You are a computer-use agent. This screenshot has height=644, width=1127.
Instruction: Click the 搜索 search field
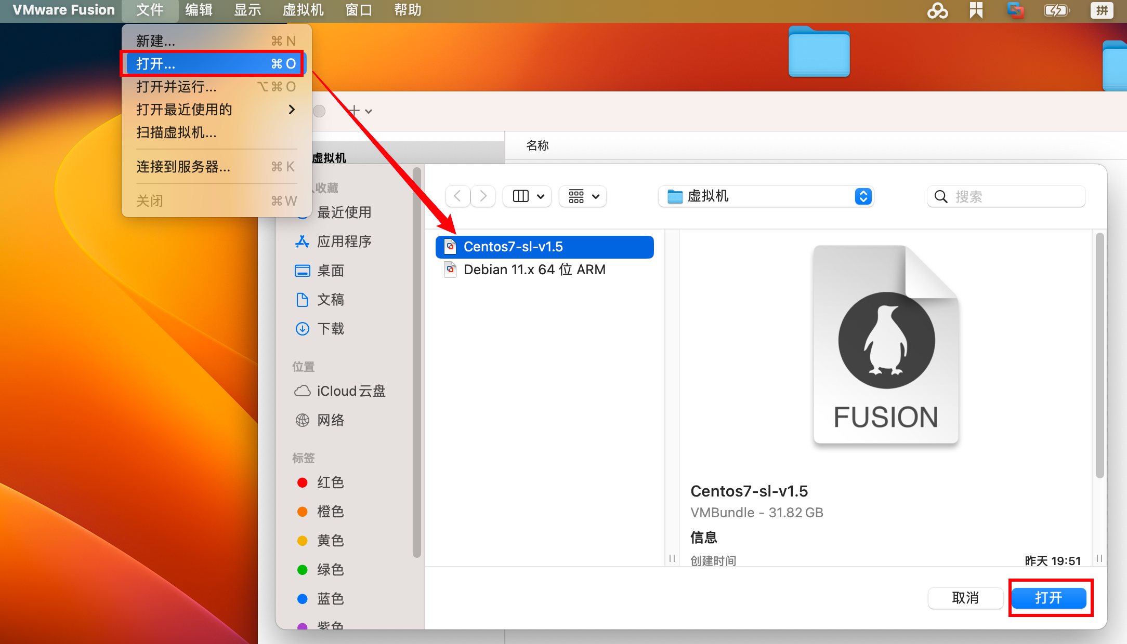point(1006,196)
